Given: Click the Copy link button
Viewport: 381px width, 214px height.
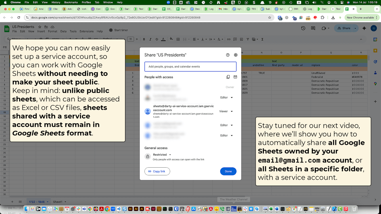Looking at the screenshot, I should [x=157, y=171].
